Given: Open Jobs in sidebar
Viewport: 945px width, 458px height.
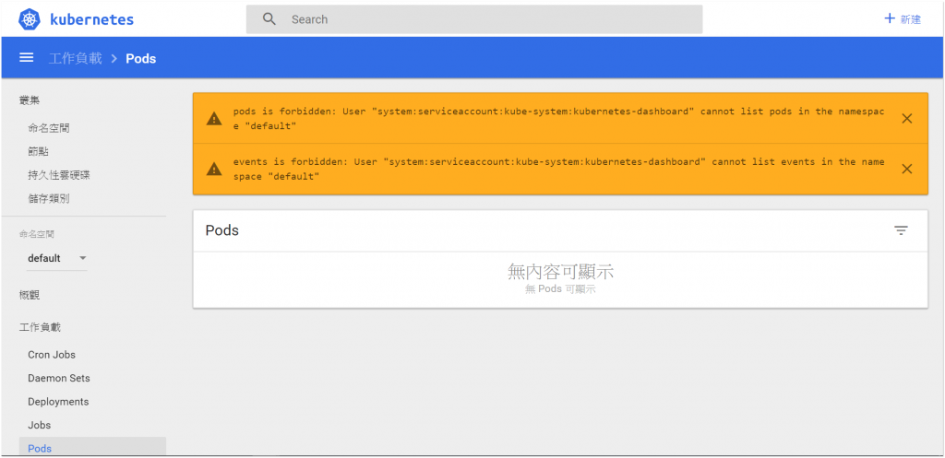Looking at the screenshot, I should pyautogui.click(x=39, y=425).
